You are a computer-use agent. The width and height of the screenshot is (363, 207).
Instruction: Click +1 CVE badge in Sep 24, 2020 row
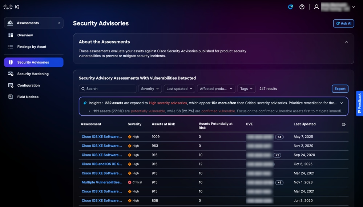pos(277,155)
